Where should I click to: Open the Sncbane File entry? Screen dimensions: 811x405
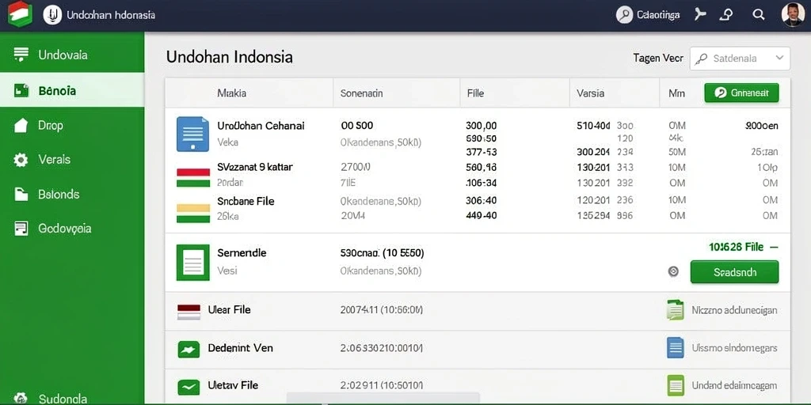pos(246,201)
